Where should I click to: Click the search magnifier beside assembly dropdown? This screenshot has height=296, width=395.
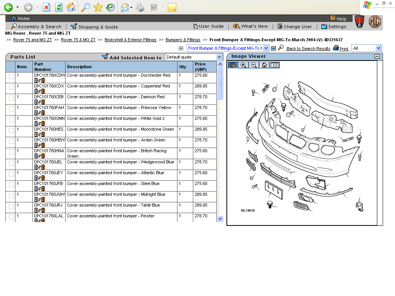pos(281,48)
